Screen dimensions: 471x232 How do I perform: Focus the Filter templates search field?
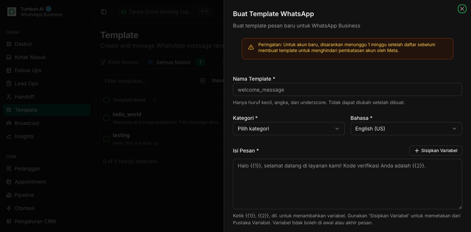pos(146,81)
